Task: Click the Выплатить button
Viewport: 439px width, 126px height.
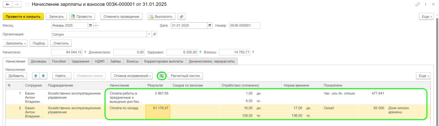Action: click(161, 17)
